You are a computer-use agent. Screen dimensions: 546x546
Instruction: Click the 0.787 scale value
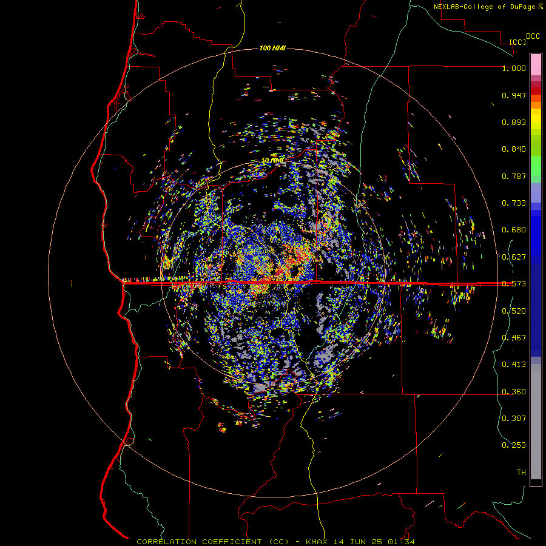click(514, 176)
